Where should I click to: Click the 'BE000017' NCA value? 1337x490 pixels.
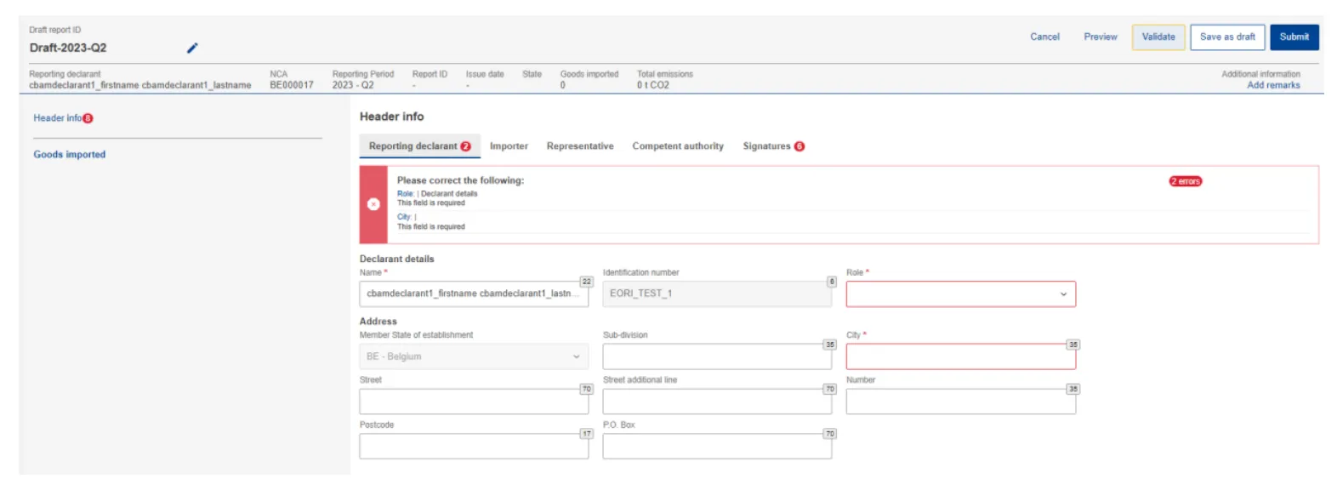pyautogui.click(x=292, y=85)
